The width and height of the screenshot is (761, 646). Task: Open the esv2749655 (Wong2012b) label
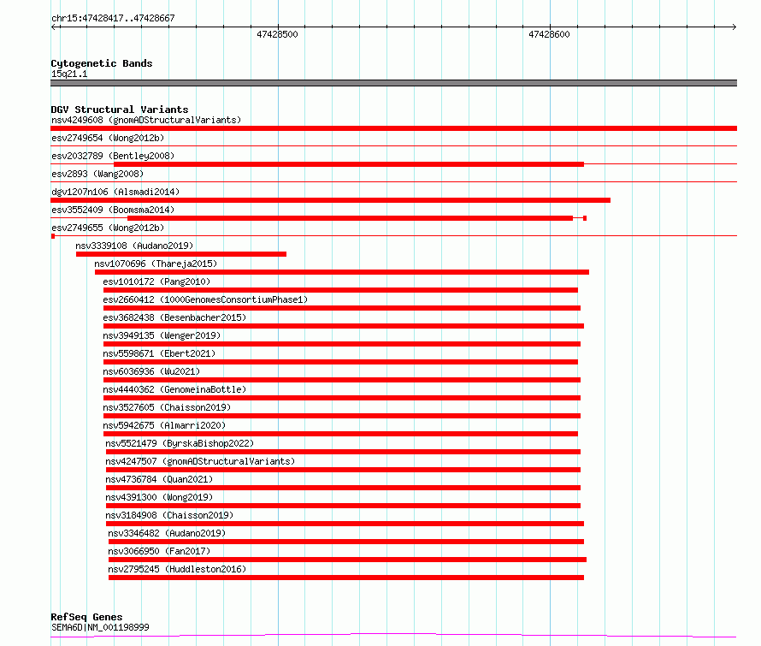tap(108, 228)
